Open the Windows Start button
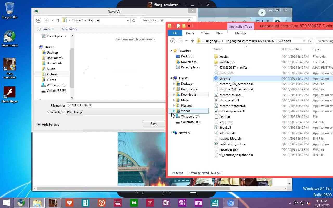 point(7,203)
